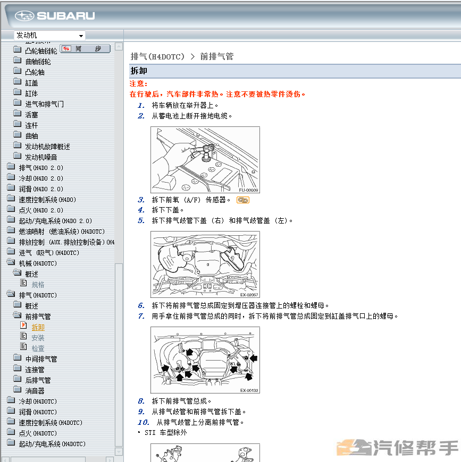Click the folder icon beside 连杆
The image size is (461, 462).
pyautogui.click(x=18, y=124)
